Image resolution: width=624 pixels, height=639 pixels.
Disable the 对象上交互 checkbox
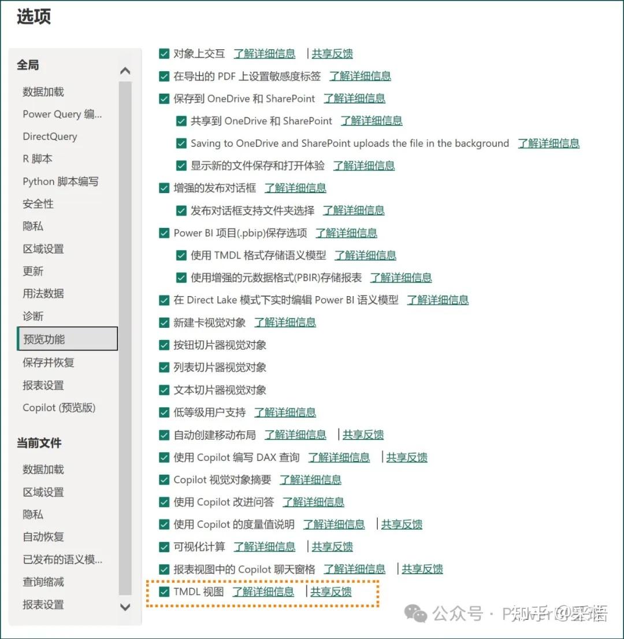(x=164, y=53)
